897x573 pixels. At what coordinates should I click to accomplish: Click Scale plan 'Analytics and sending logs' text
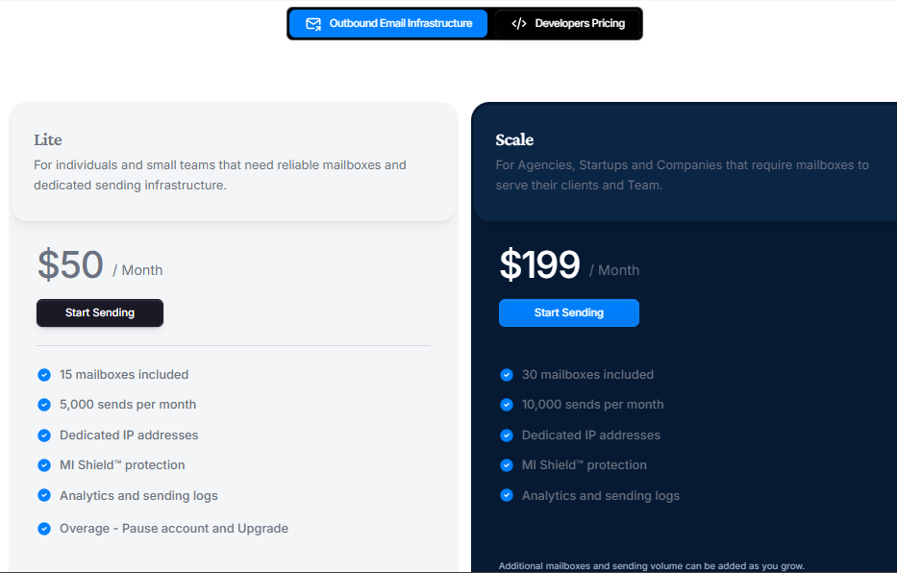coord(601,496)
